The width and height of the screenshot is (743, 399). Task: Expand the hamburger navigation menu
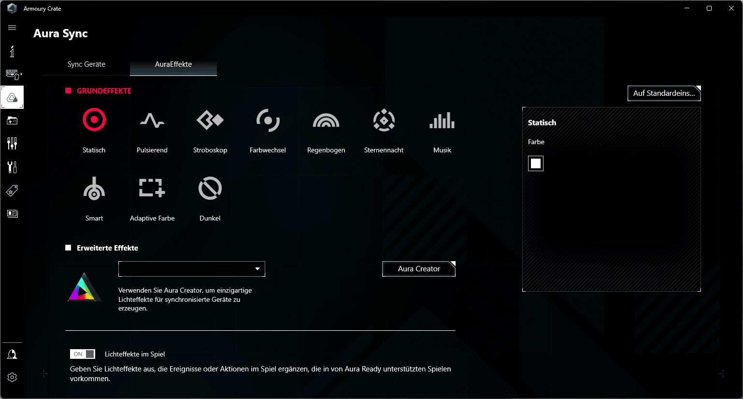12,28
